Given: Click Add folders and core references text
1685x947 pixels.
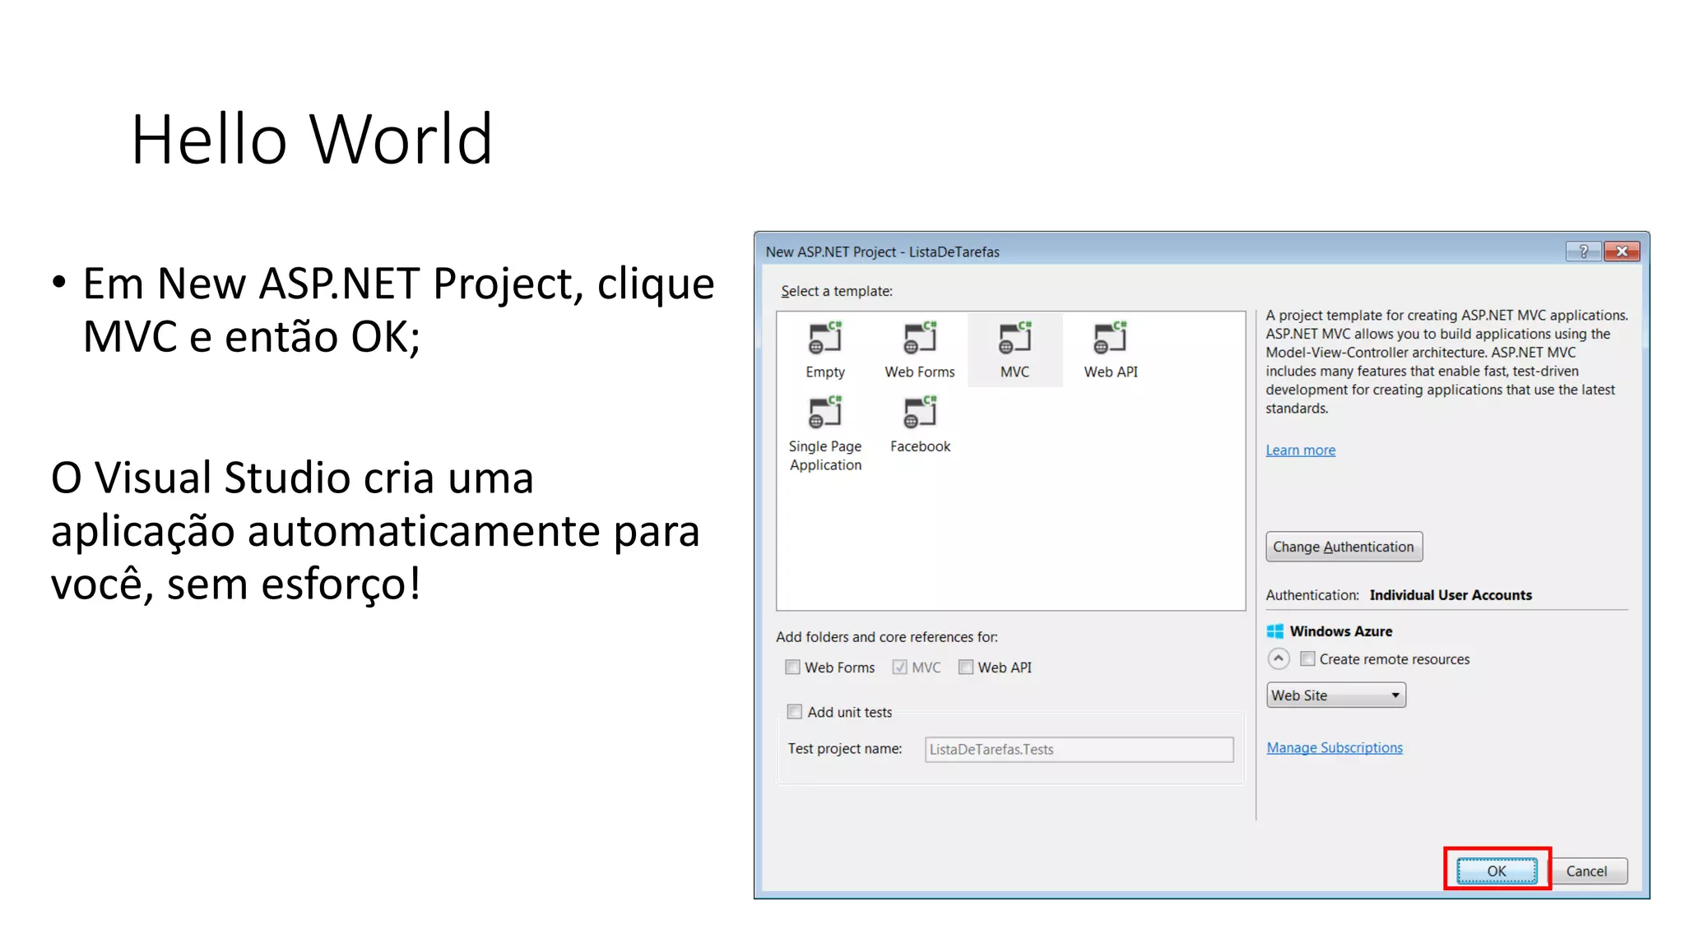Looking at the screenshot, I should [x=887, y=637].
